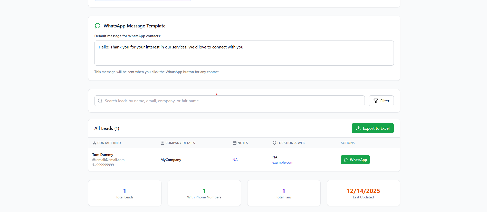The image size is (487, 212).
Task: Click the building icon beside Company Details header
Action: click(x=163, y=143)
